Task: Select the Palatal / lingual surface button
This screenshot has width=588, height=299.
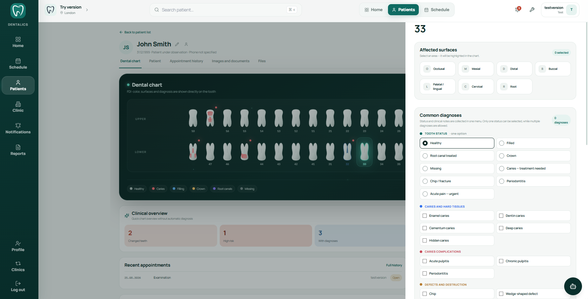Action: click(438, 87)
